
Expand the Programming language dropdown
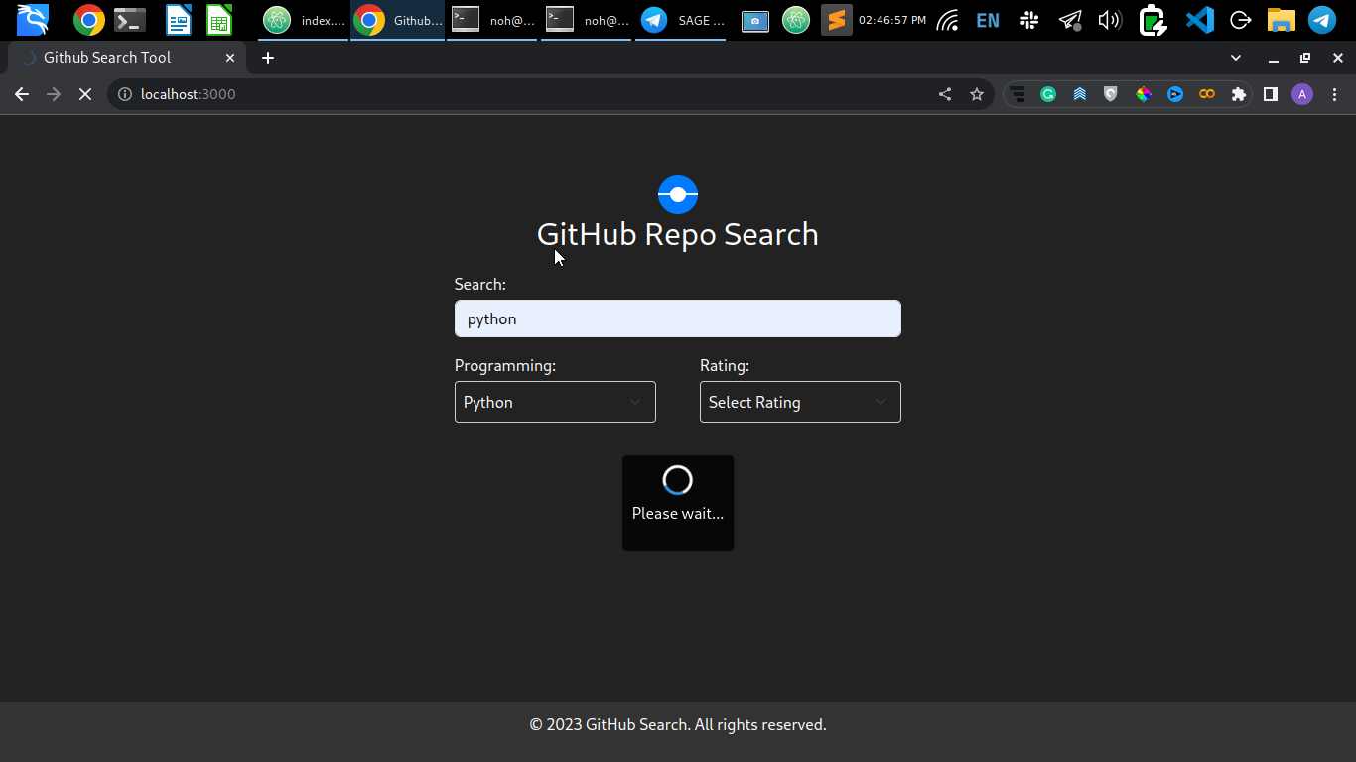click(555, 402)
